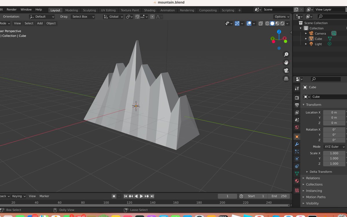Jump to the end frame button
This screenshot has height=217, width=347.
[x=152, y=196]
